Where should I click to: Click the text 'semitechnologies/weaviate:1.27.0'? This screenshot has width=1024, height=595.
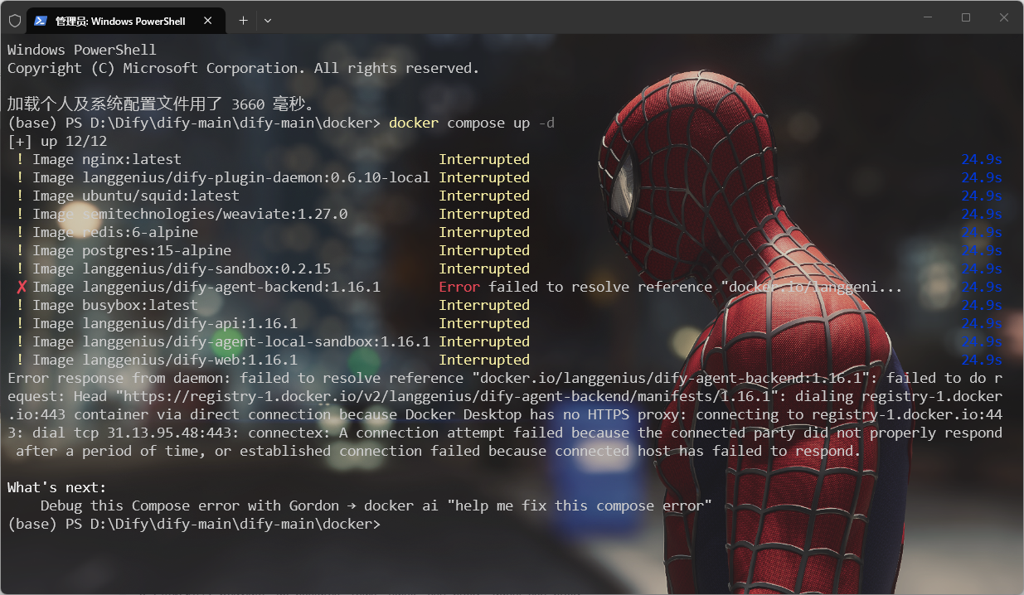[215, 214]
